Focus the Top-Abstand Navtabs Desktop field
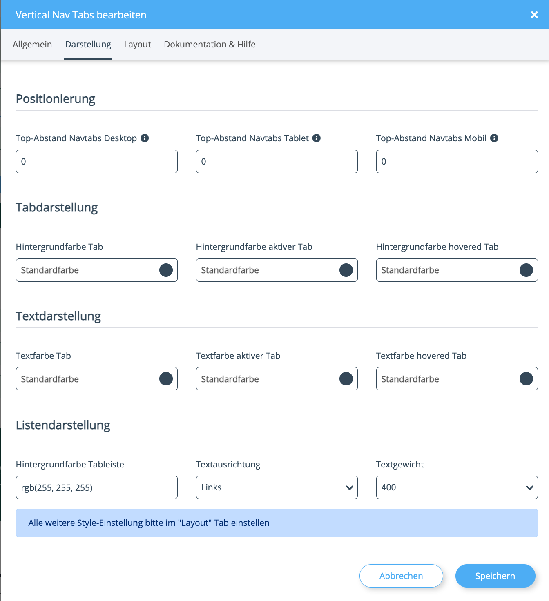The height and width of the screenshot is (601, 549). [x=96, y=161]
